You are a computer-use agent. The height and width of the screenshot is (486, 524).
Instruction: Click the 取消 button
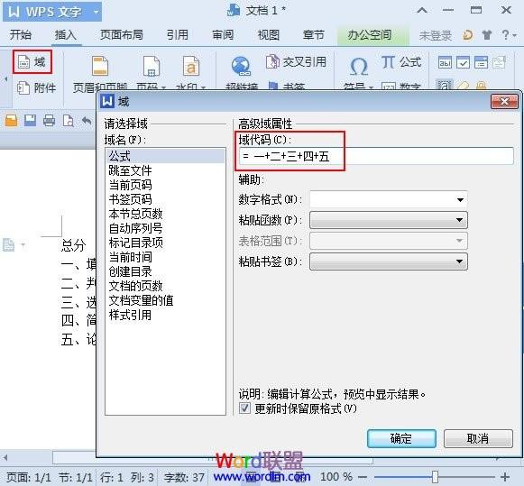tap(478, 438)
